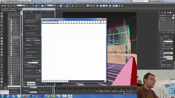Toggle Memory frame buffer checkbox
This screenshot has width=175, height=98.
(25, 22)
